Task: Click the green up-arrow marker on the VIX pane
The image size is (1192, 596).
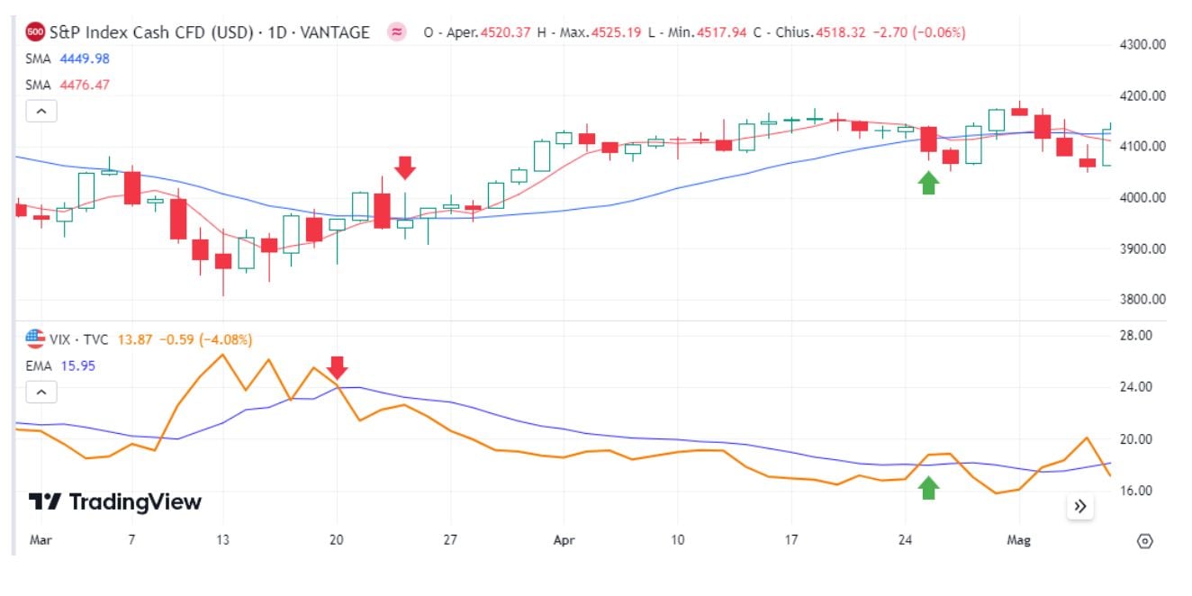Action: pos(928,489)
